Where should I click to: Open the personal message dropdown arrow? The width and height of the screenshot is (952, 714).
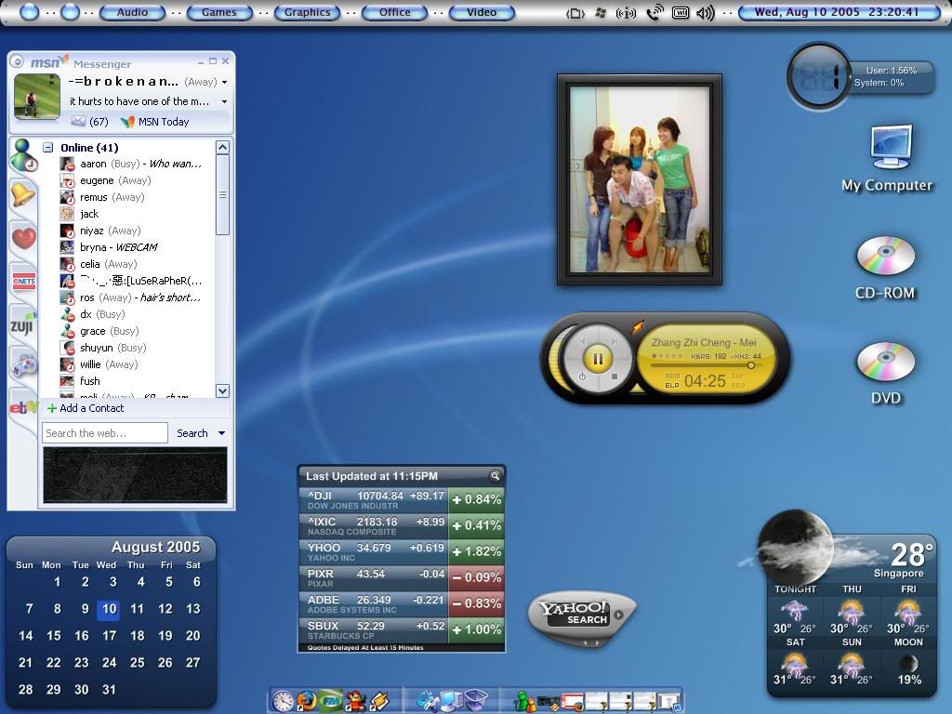[x=224, y=101]
